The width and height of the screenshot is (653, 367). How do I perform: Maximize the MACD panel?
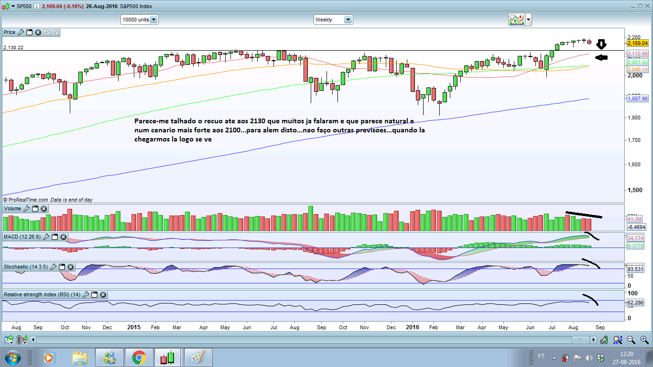point(54,237)
